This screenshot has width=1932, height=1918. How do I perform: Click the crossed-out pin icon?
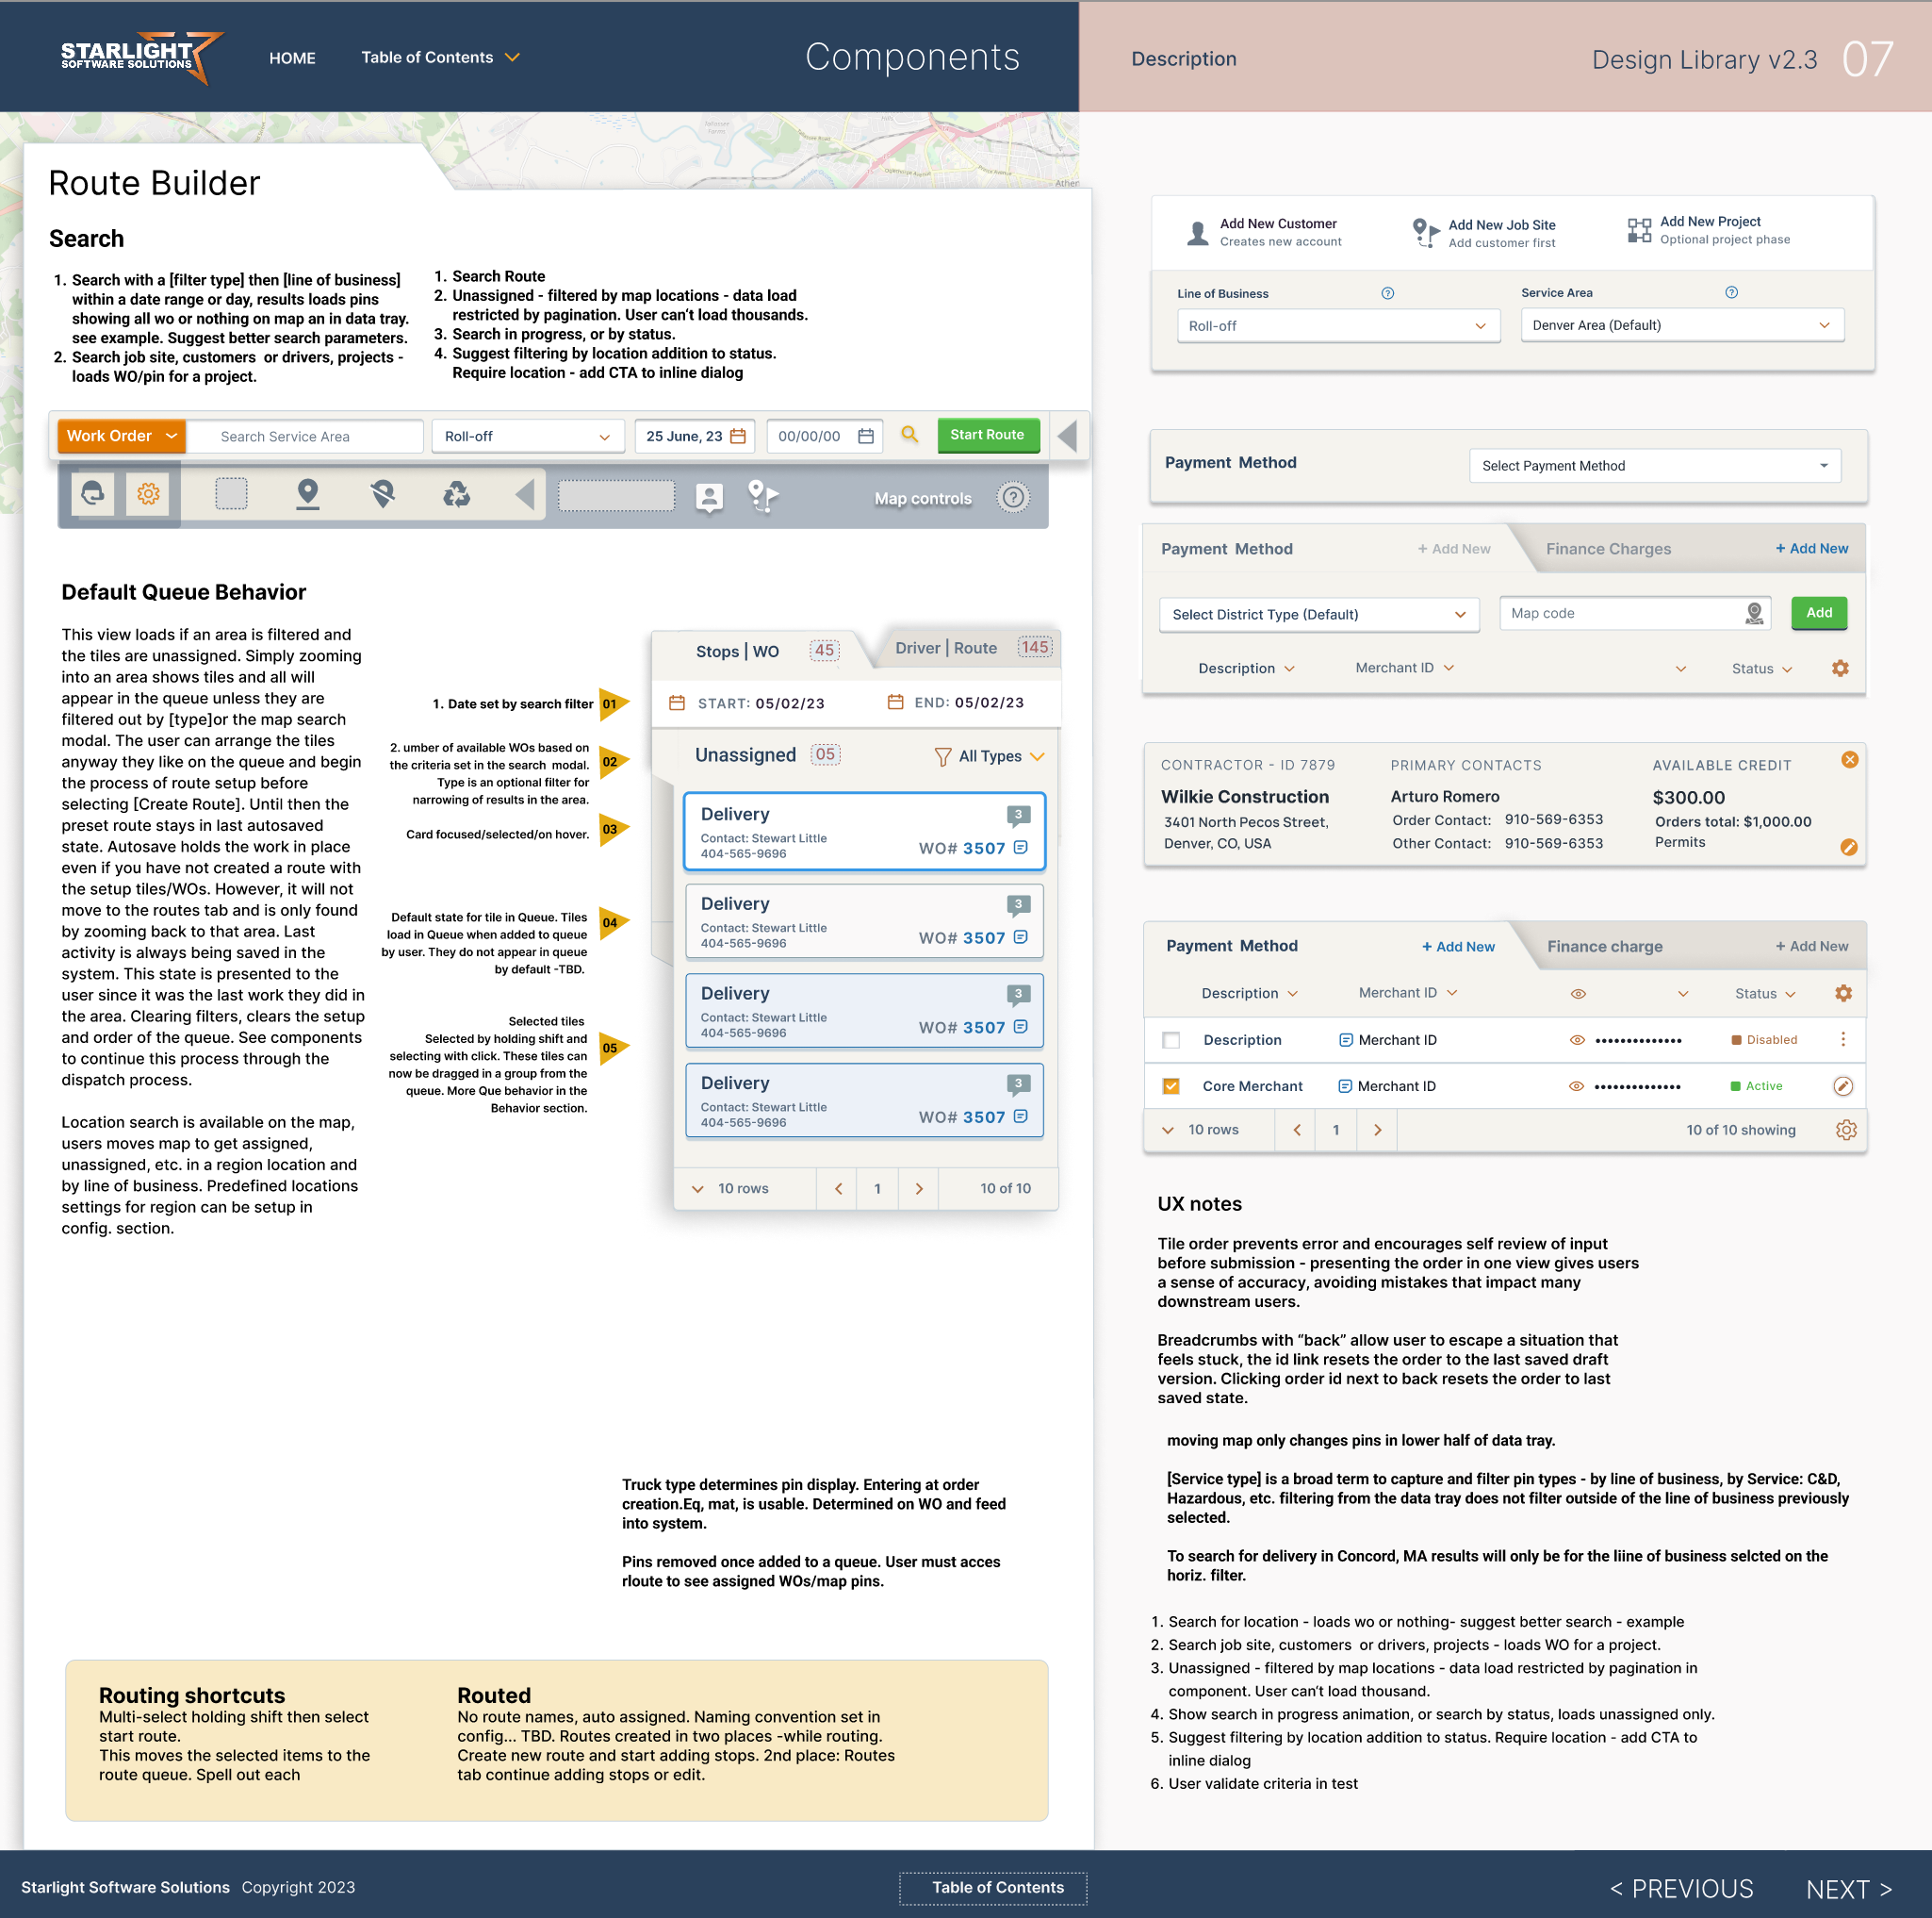pyautogui.click(x=382, y=493)
